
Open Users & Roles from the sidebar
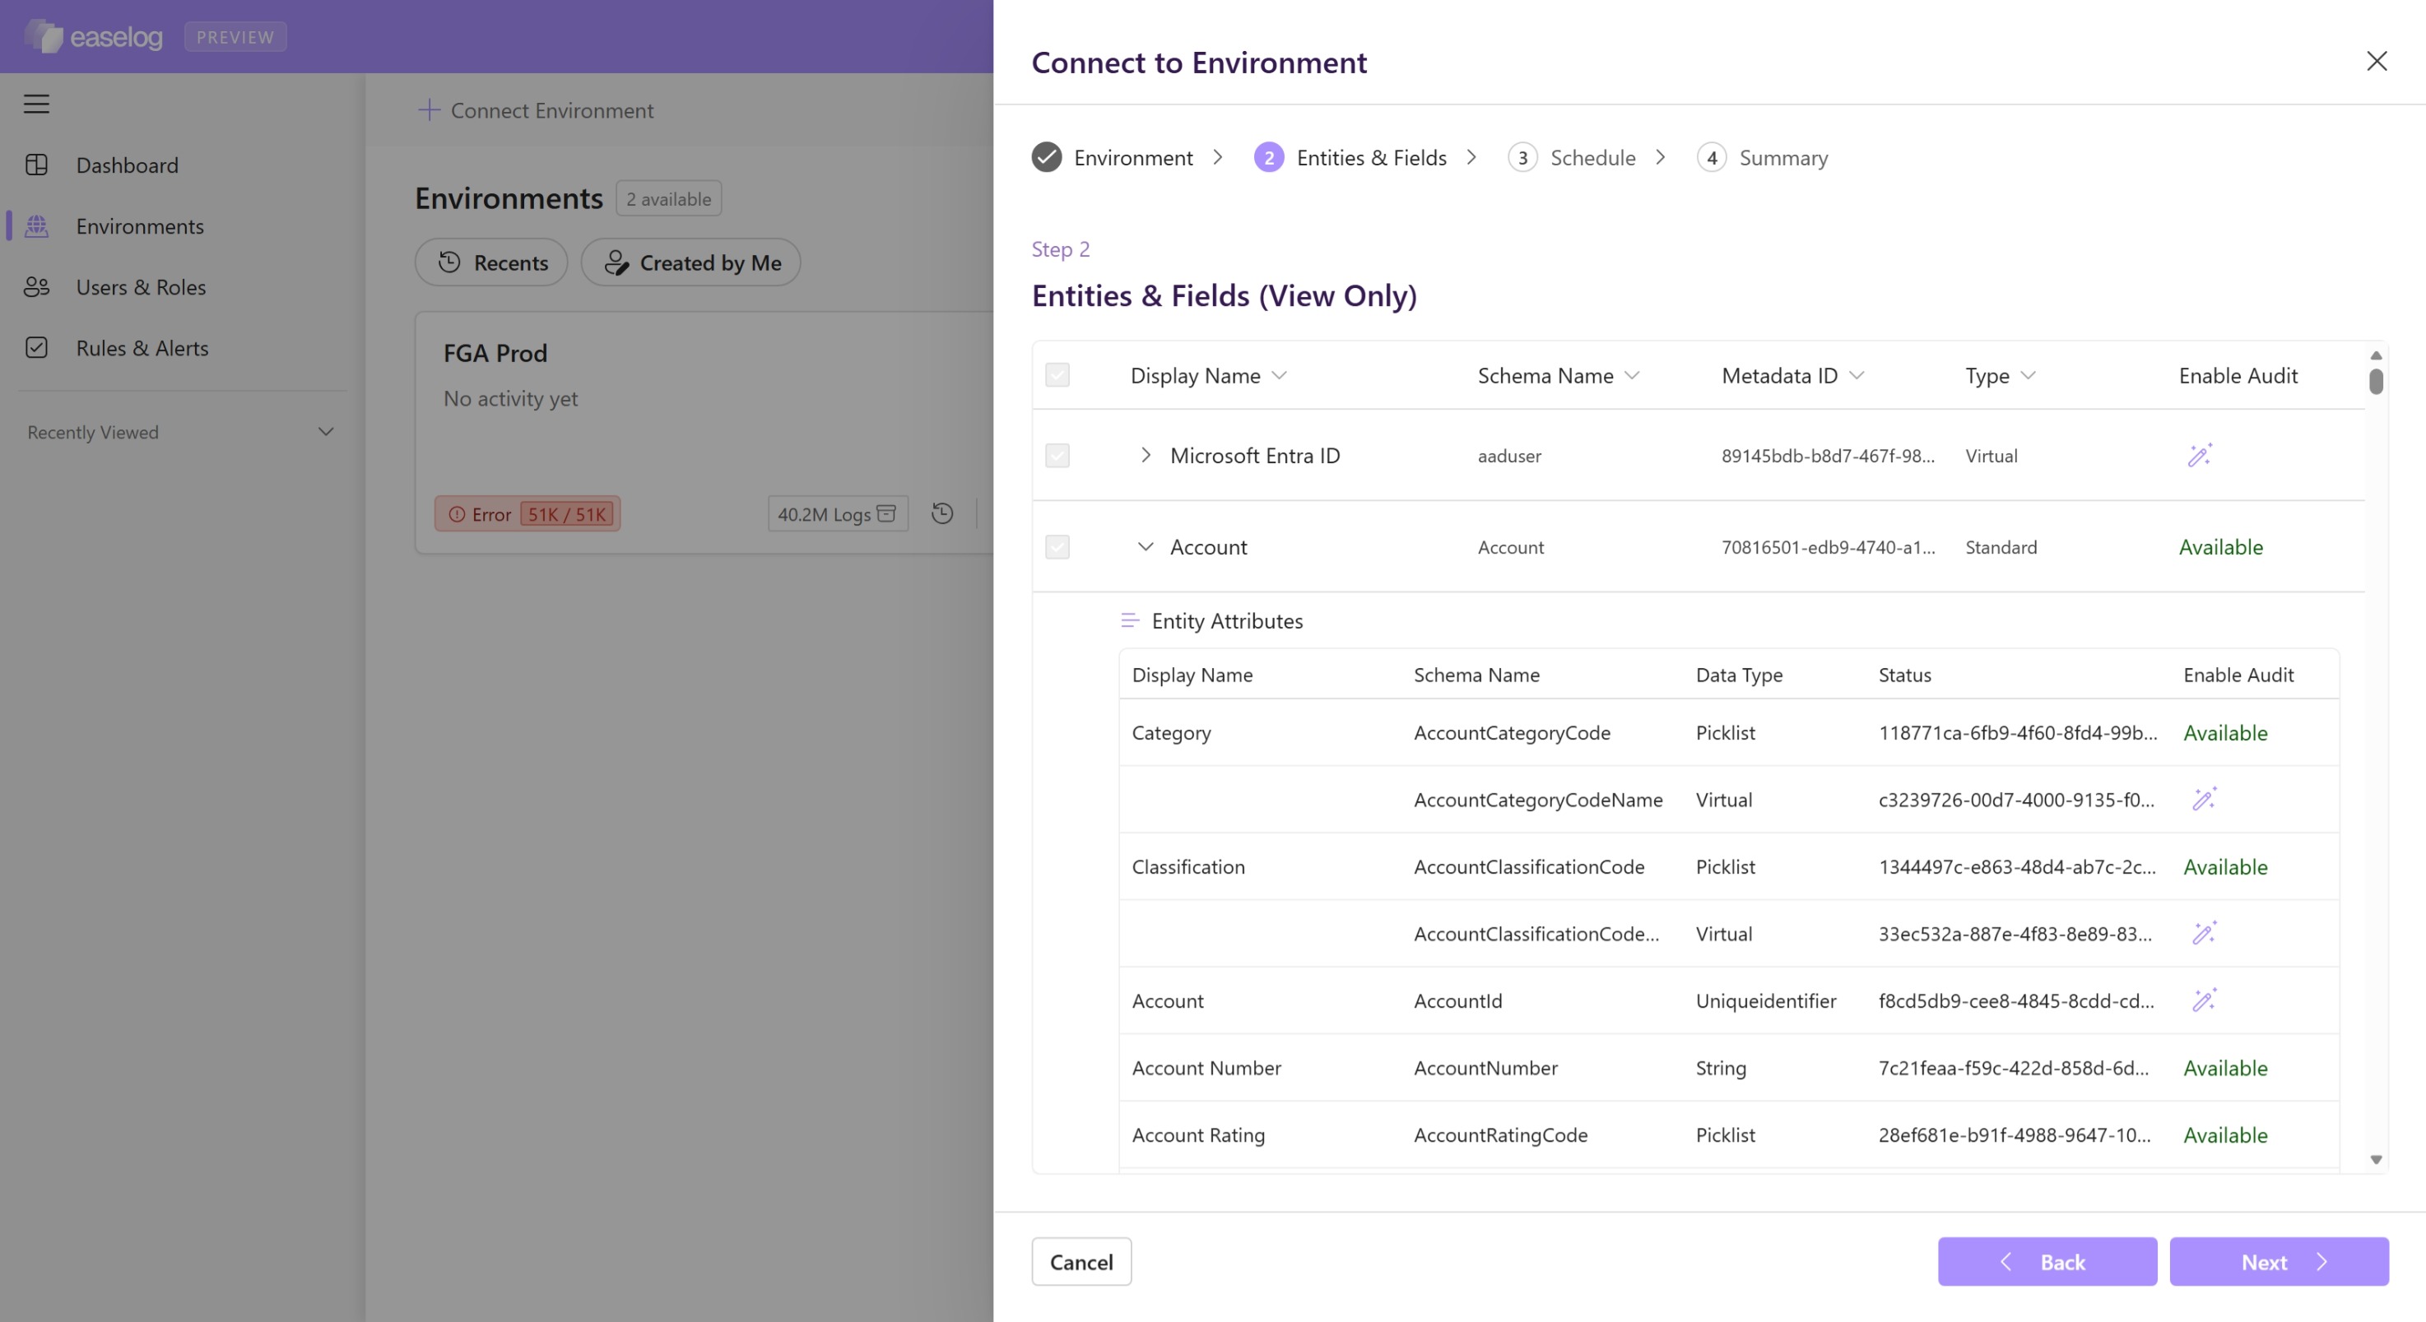142,287
